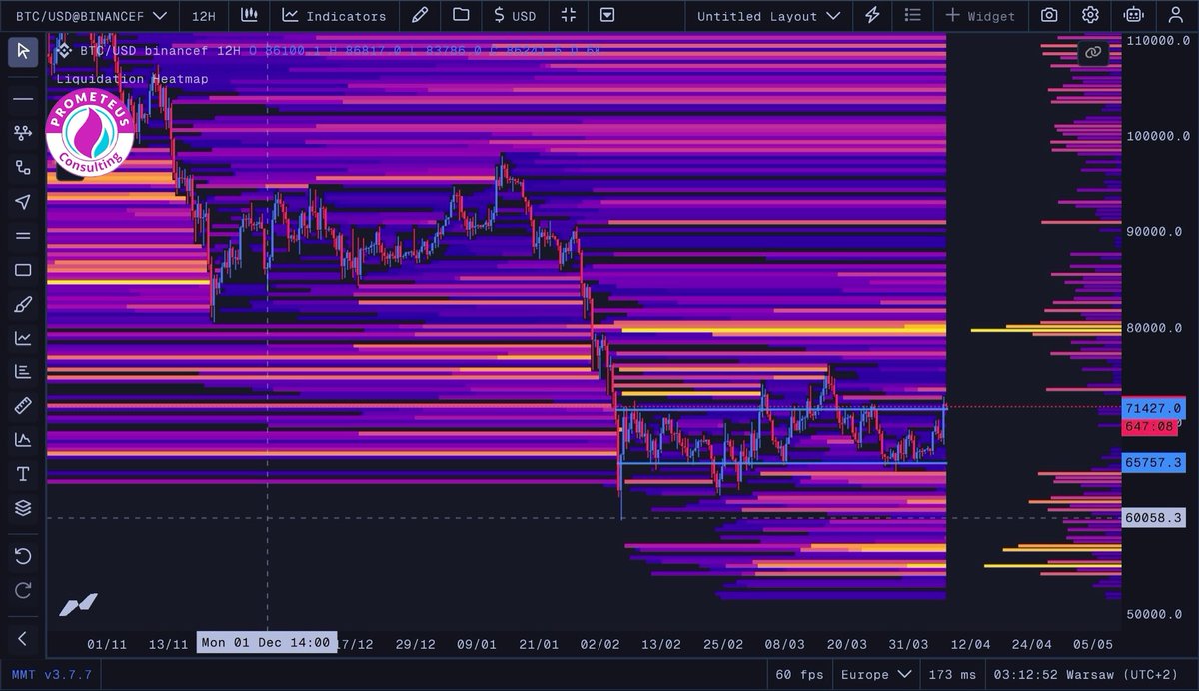The height and width of the screenshot is (691, 1199).
Task: Click the Binance exchange logo on chart header
Action: [x=64, y=49]
